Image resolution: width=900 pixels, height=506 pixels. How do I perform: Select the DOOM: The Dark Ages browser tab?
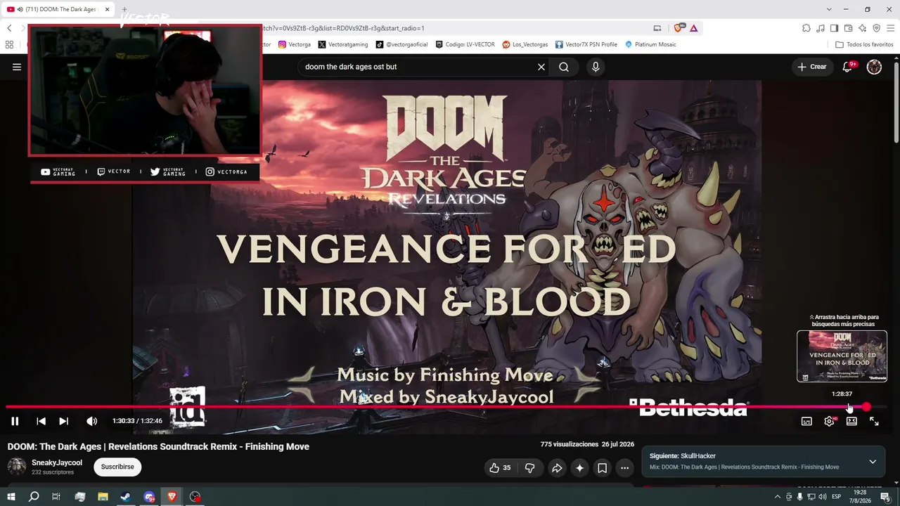pos(59,9)
